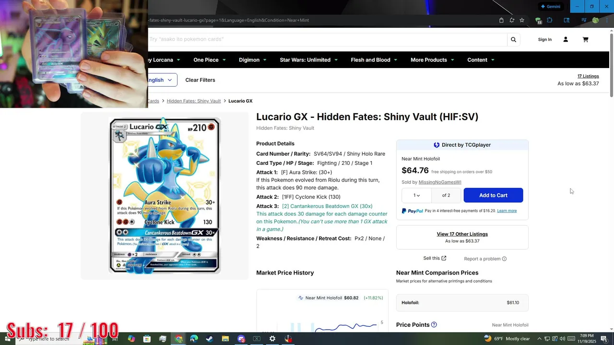Expand the One Piece menu
The image size is (614, 345).
[211, 60]
